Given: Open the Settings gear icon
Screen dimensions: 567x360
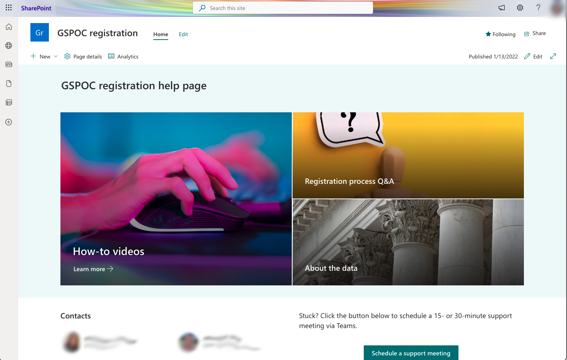Looking at the screenshot, I should 520,8.
